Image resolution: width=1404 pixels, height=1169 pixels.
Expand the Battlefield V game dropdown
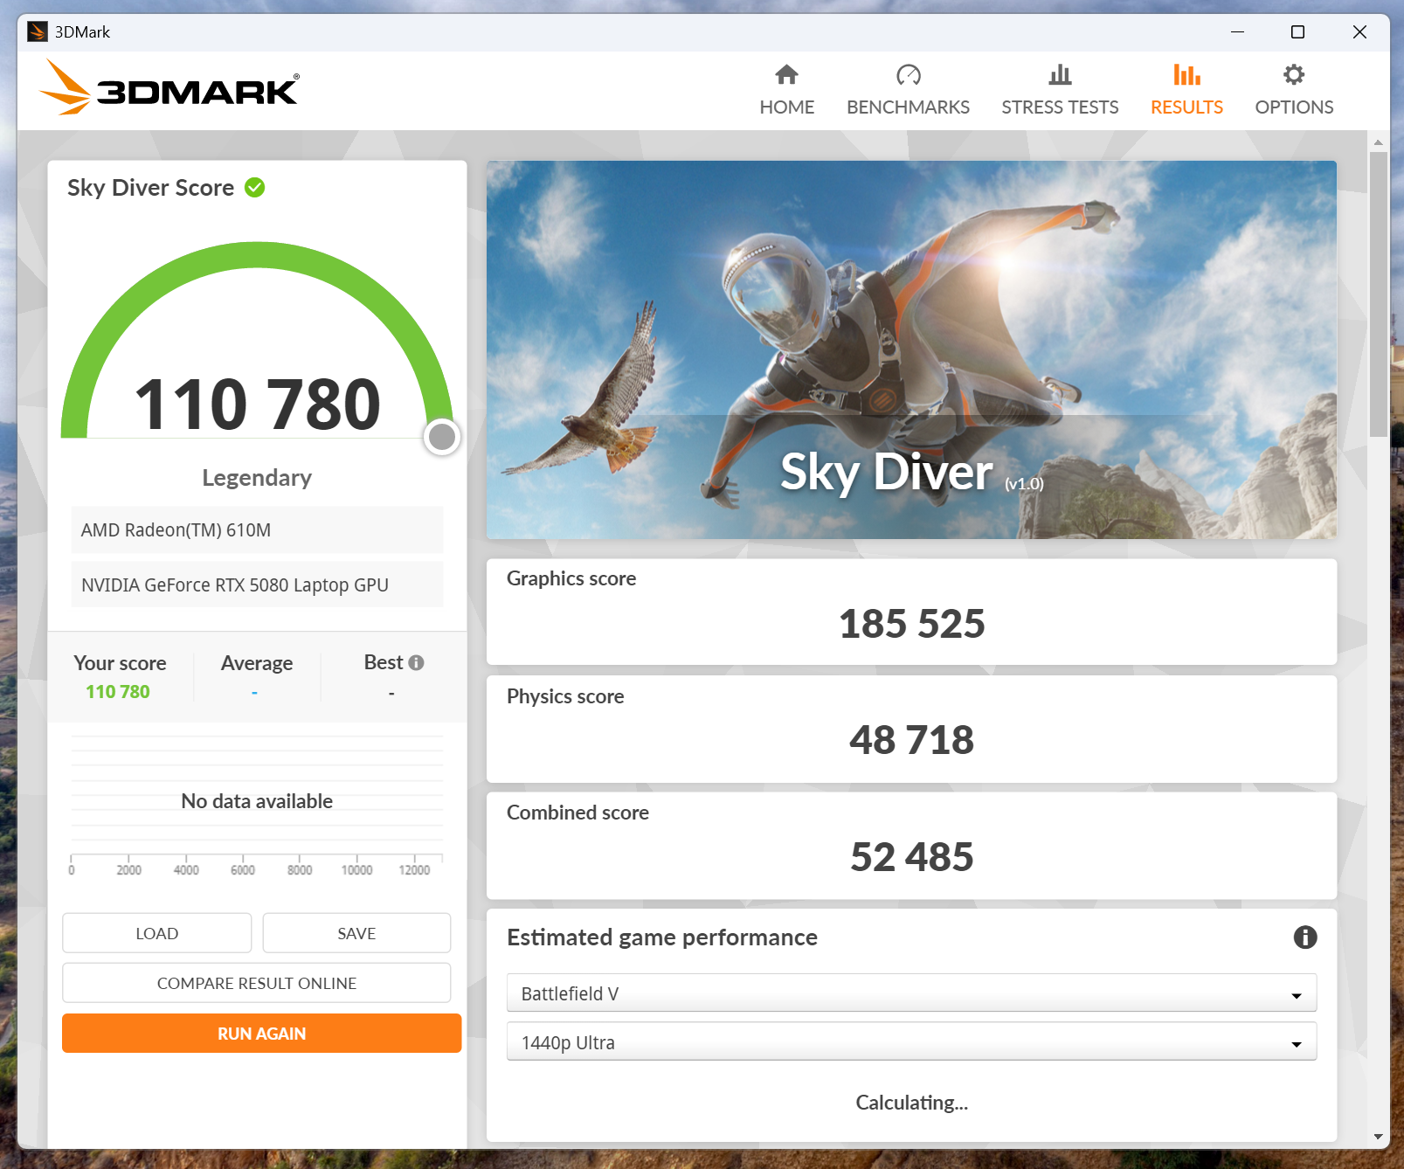coord(910,993)
